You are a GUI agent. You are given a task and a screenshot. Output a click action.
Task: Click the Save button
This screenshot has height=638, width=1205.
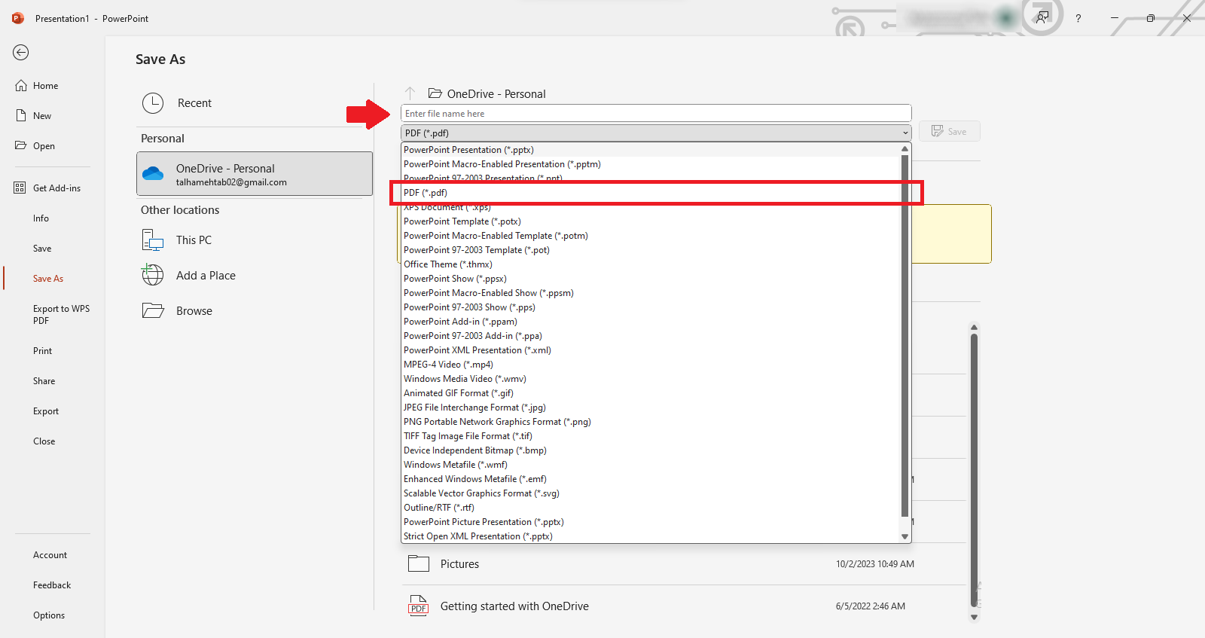tap(949, 131)
